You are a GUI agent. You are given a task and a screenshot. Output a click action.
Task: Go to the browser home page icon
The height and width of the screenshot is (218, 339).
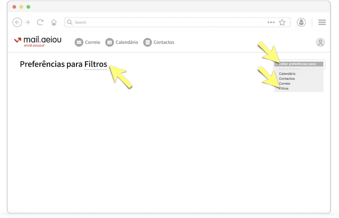54,22
